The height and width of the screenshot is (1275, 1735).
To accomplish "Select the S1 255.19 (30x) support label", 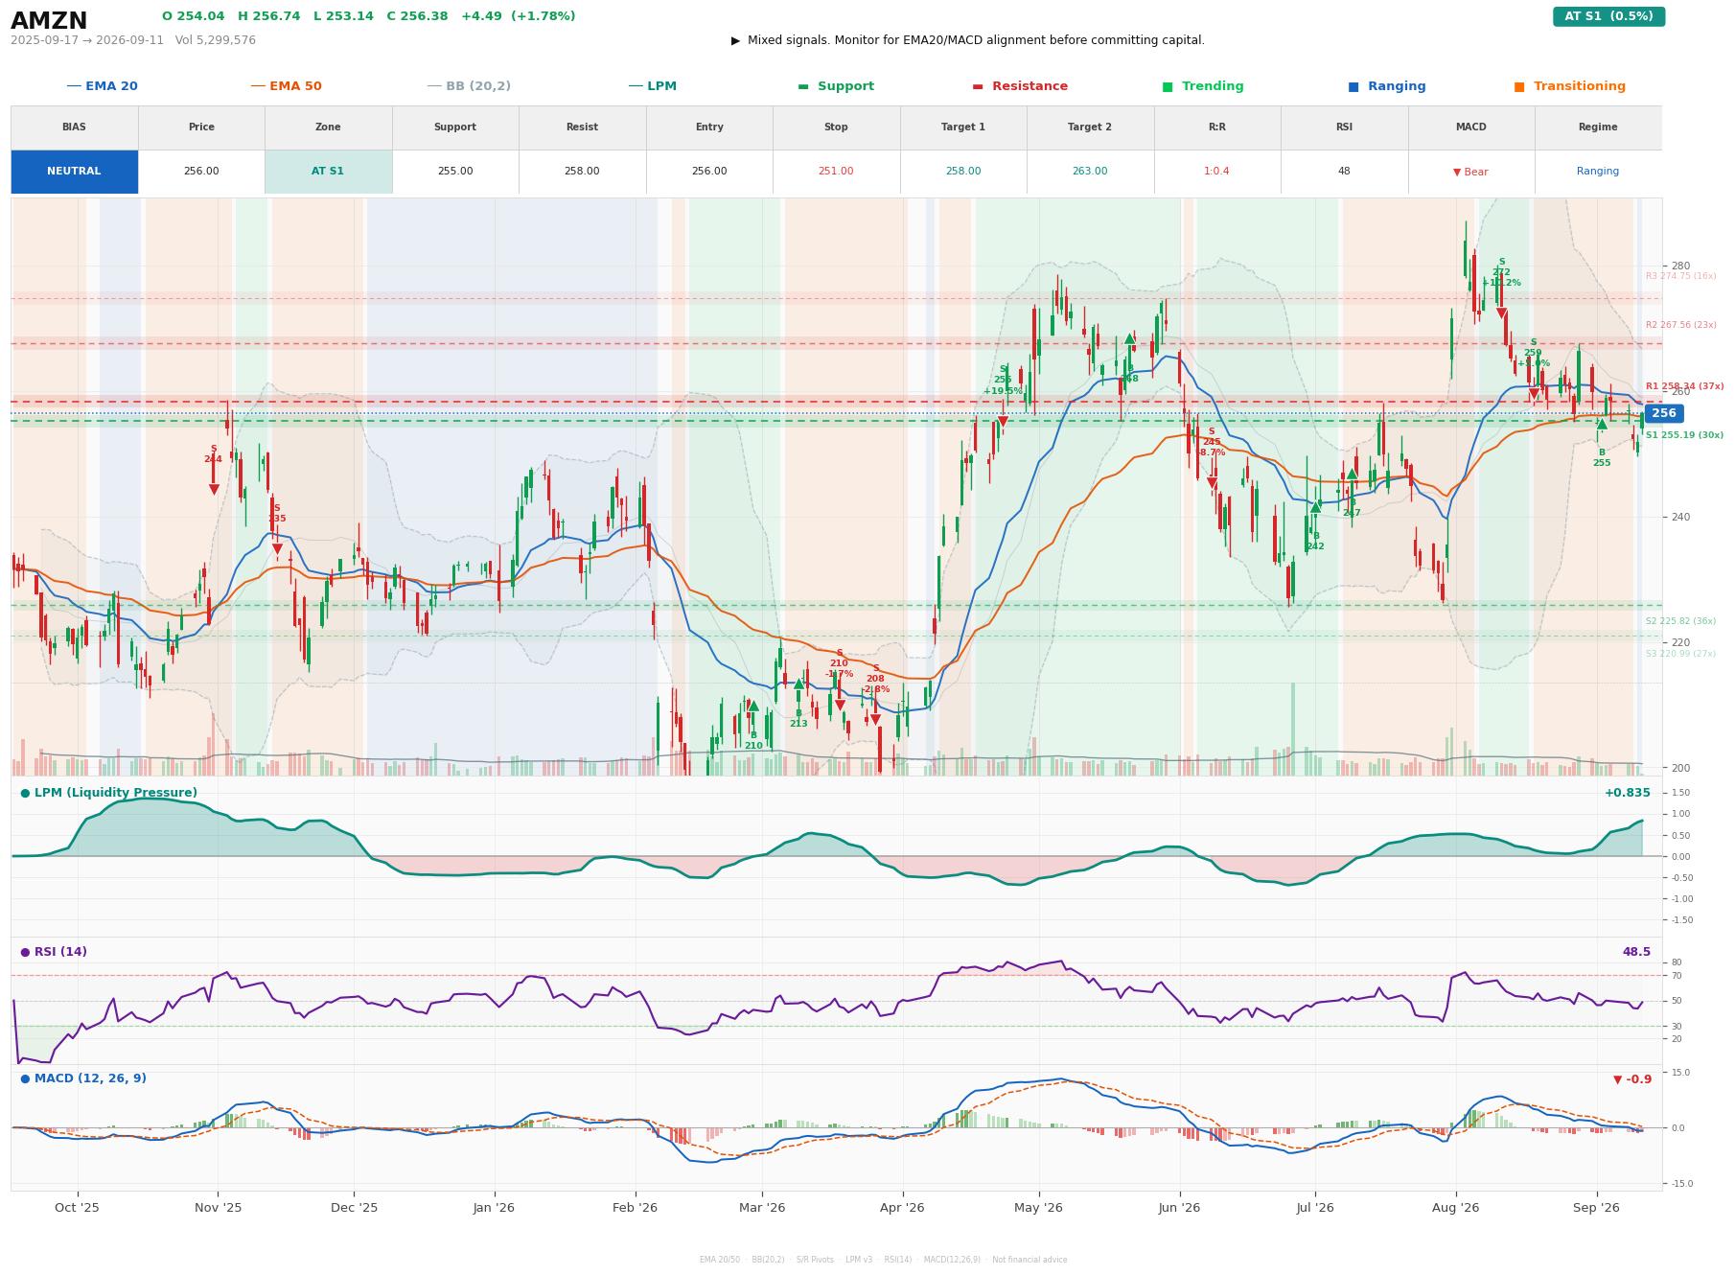I will pyautogui.click(x=1684, y=435).
